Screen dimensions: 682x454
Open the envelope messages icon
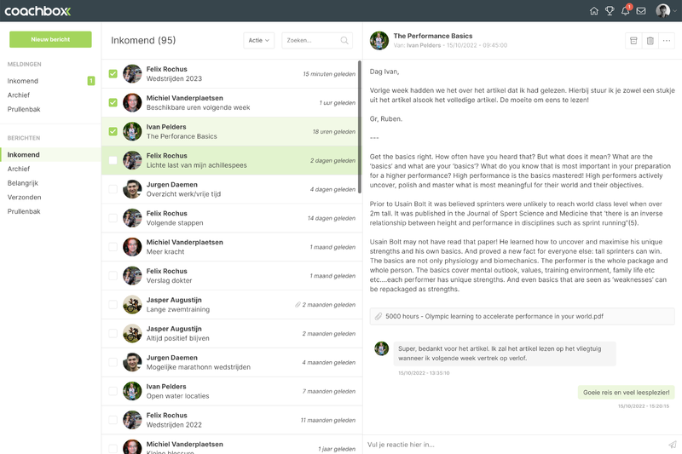(x=641, y=11)
